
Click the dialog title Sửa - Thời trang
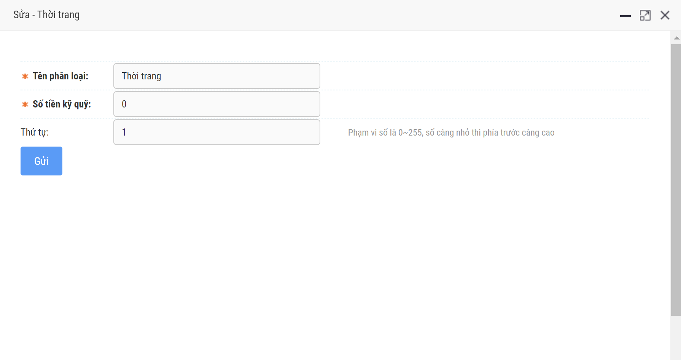(46, 15)
